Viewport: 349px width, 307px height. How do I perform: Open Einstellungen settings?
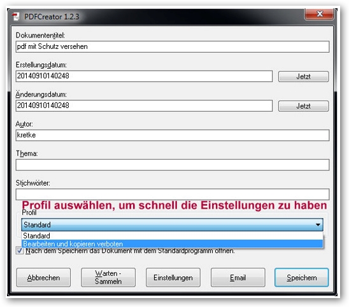tap(173, 278)
